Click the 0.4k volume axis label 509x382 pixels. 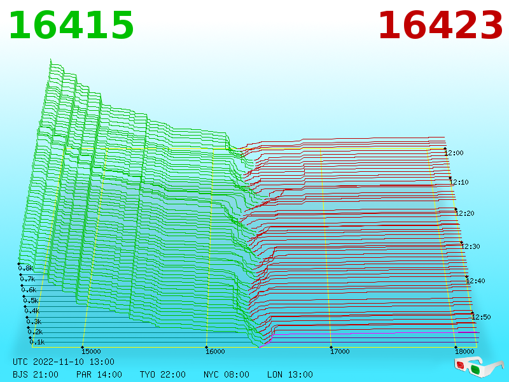32,311
